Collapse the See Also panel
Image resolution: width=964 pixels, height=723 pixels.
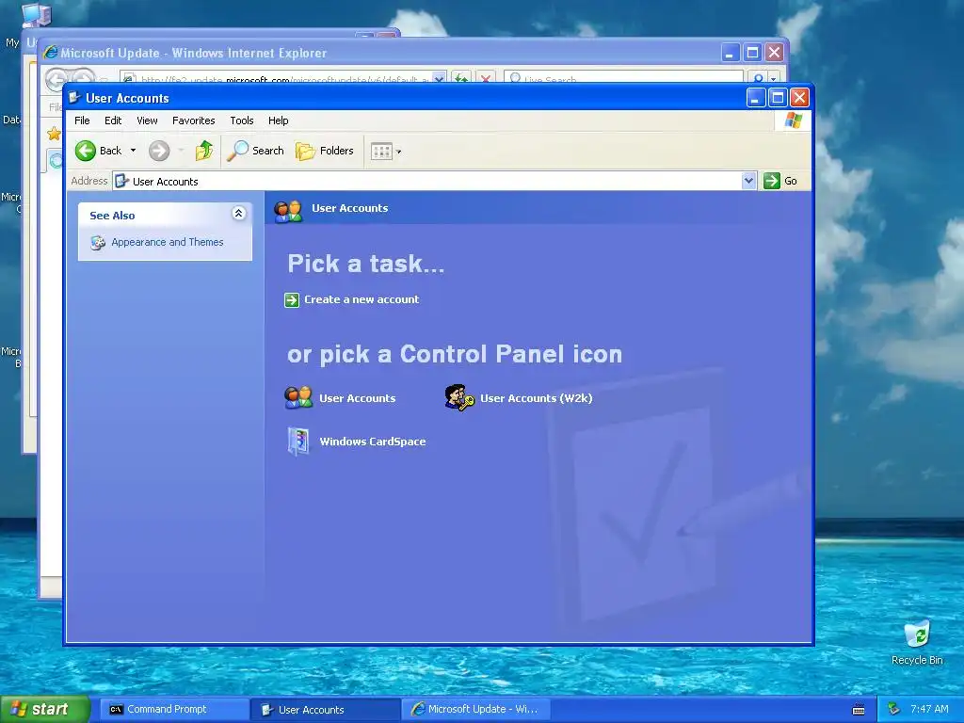[238, 214]
